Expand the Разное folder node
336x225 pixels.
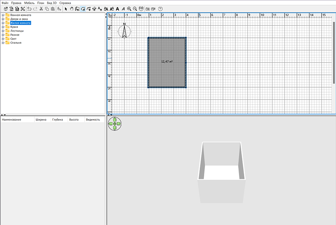[3, 35]
